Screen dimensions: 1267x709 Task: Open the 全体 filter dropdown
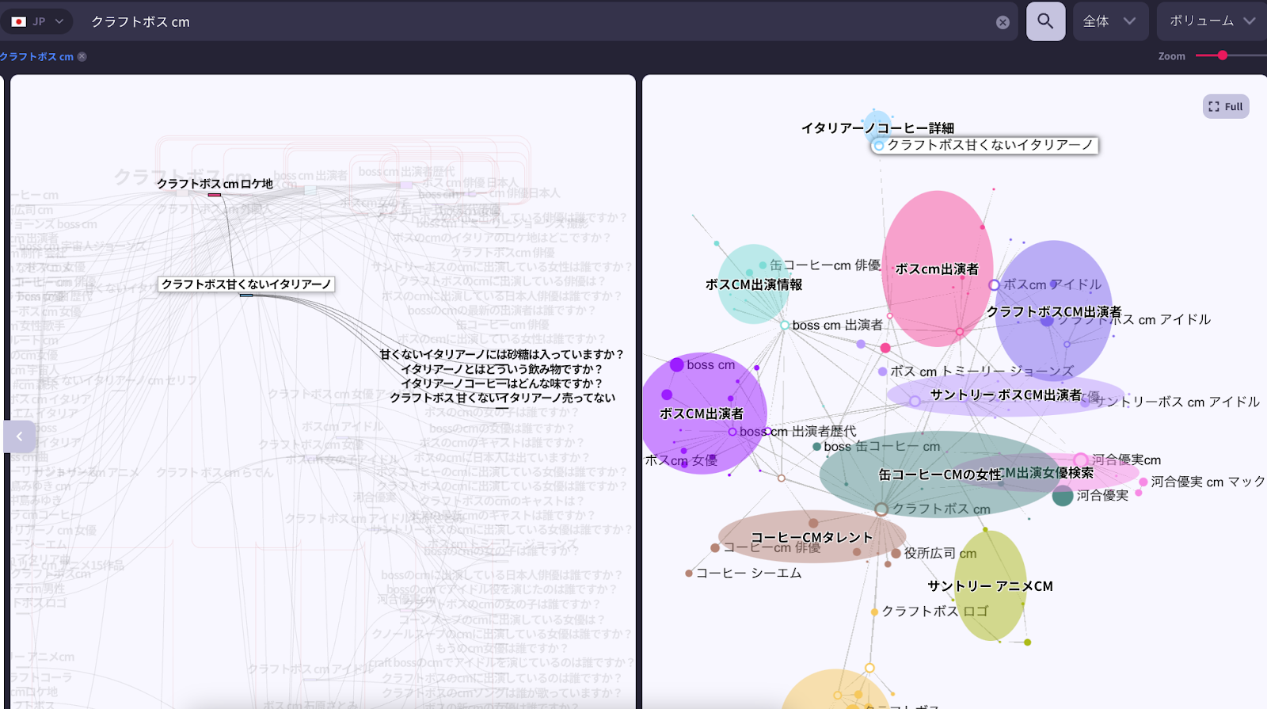(1109, 21)
